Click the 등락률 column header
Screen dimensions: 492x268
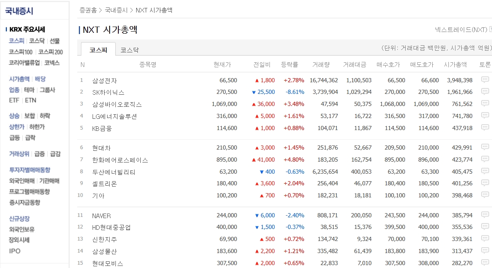click(x=289, y=64)
